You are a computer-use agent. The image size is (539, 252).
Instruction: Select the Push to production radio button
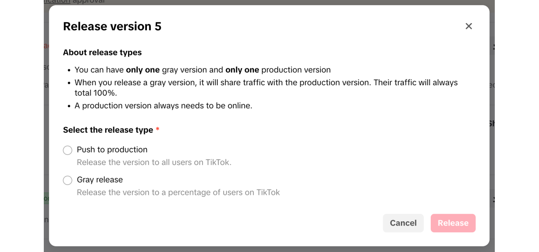67,150
